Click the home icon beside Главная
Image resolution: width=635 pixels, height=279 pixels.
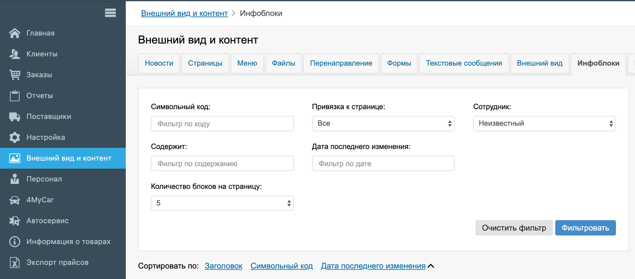tap(15, 33)
